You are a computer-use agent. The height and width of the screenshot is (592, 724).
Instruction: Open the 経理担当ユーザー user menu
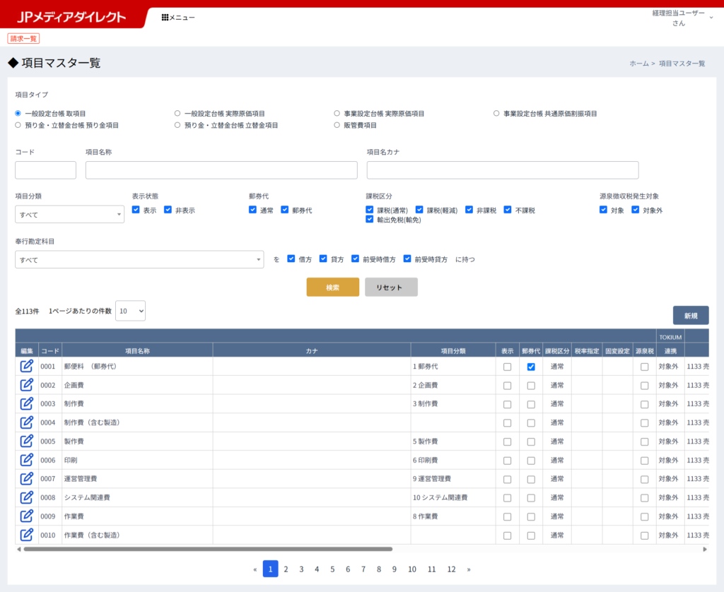coord(682,18)
